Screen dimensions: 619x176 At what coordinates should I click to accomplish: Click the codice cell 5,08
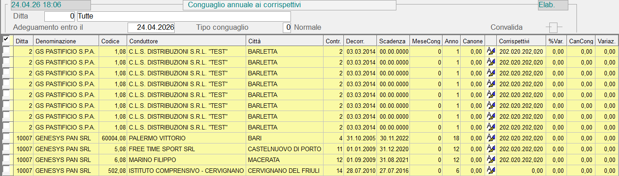coord(113,149)
